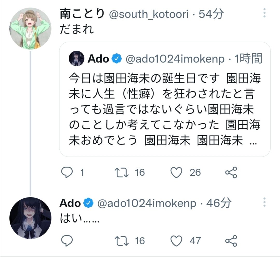Visit the @south_kotoori handle
280x257 pixels.
[149, 14]
